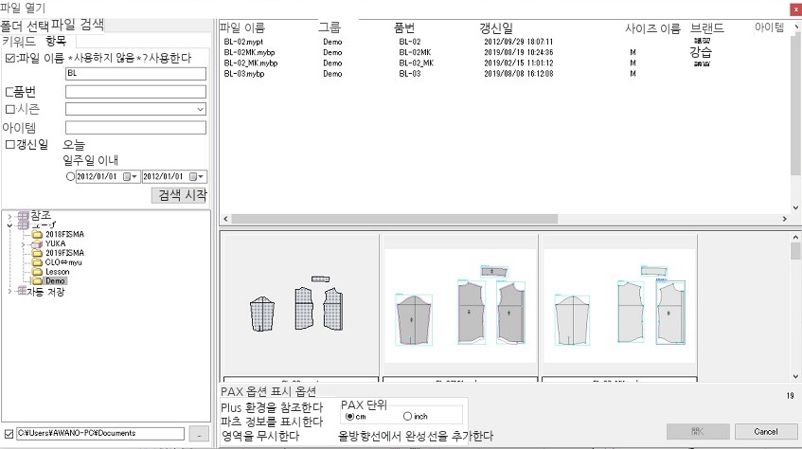Select the 2019FISMA folder in tree

pyautogui.click(x=64, y=253)
